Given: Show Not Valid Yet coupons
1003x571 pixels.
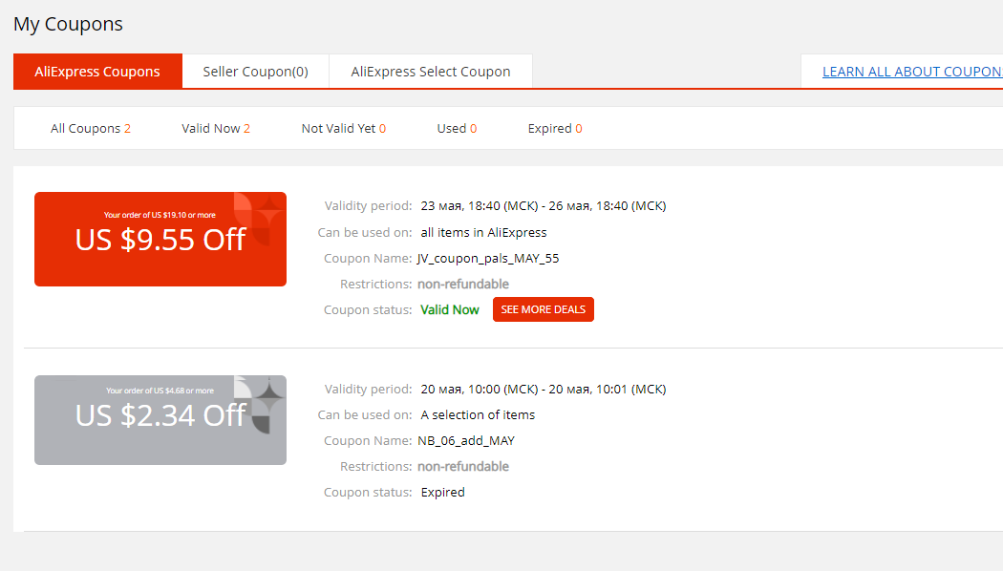Looking at the screenshot, I should [x=344, y=129].
